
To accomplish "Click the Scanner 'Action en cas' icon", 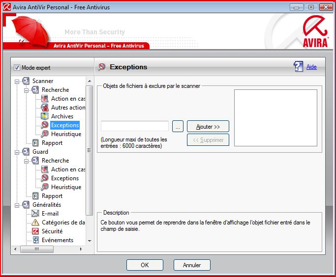I will coord(45,99).
